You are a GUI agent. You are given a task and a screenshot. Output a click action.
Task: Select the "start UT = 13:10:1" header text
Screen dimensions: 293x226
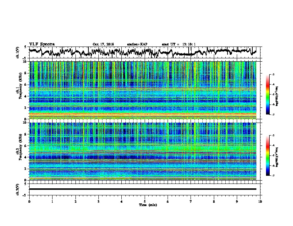pyautogui.click(x=179, y=44)
